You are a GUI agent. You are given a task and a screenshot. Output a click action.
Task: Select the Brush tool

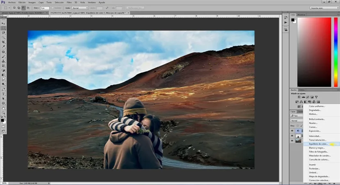tap(4, 56)
